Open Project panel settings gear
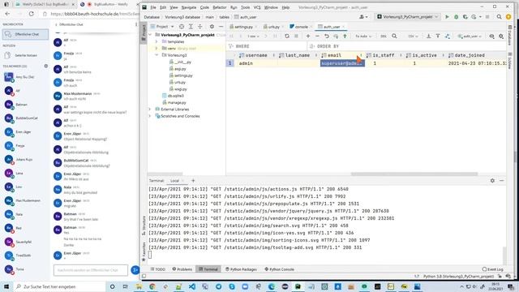 point(212,27)
